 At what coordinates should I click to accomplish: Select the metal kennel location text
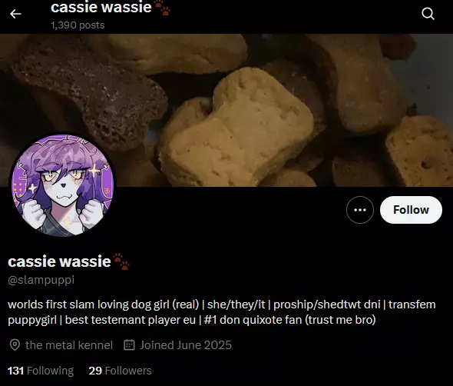(x=69, y=345)
